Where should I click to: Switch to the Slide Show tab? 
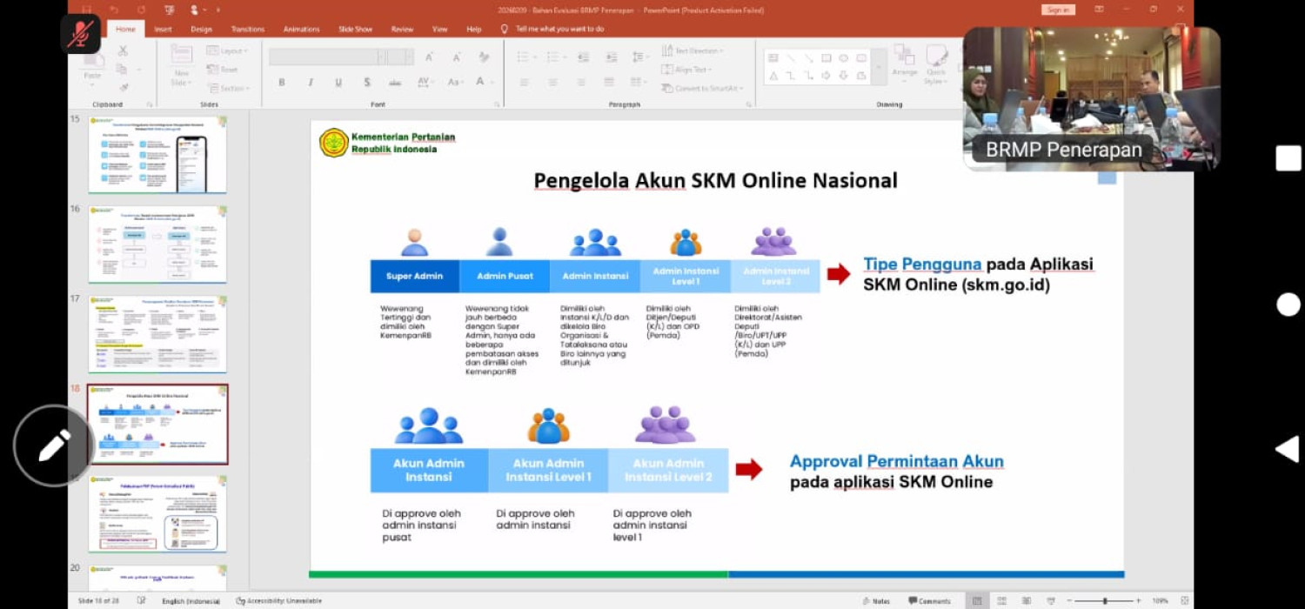pos(355,29)
